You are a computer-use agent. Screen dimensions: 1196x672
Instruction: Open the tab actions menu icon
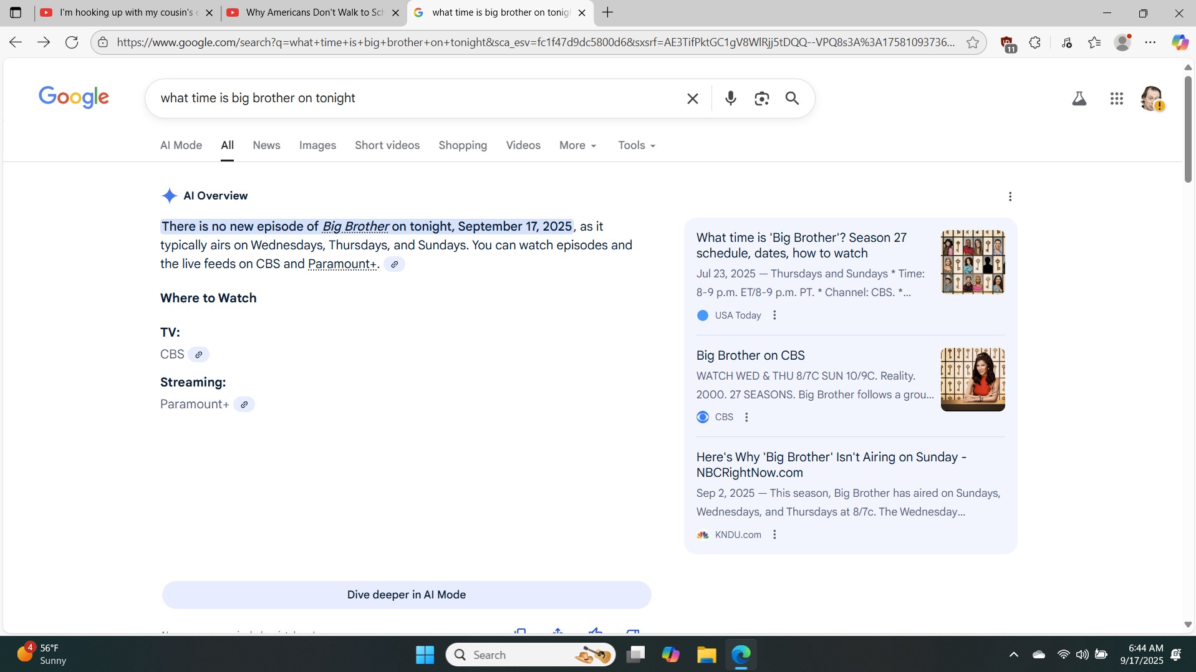click(16, 12)
